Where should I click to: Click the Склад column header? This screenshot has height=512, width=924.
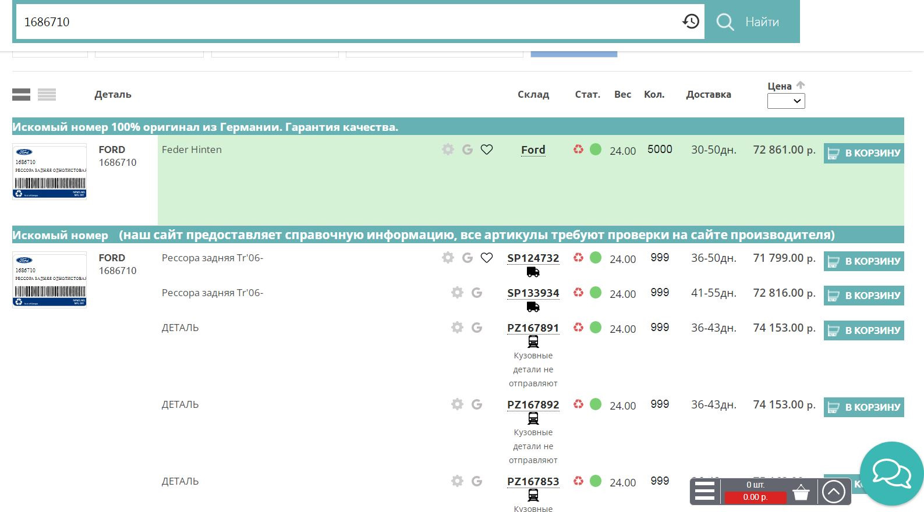[533, 94]
